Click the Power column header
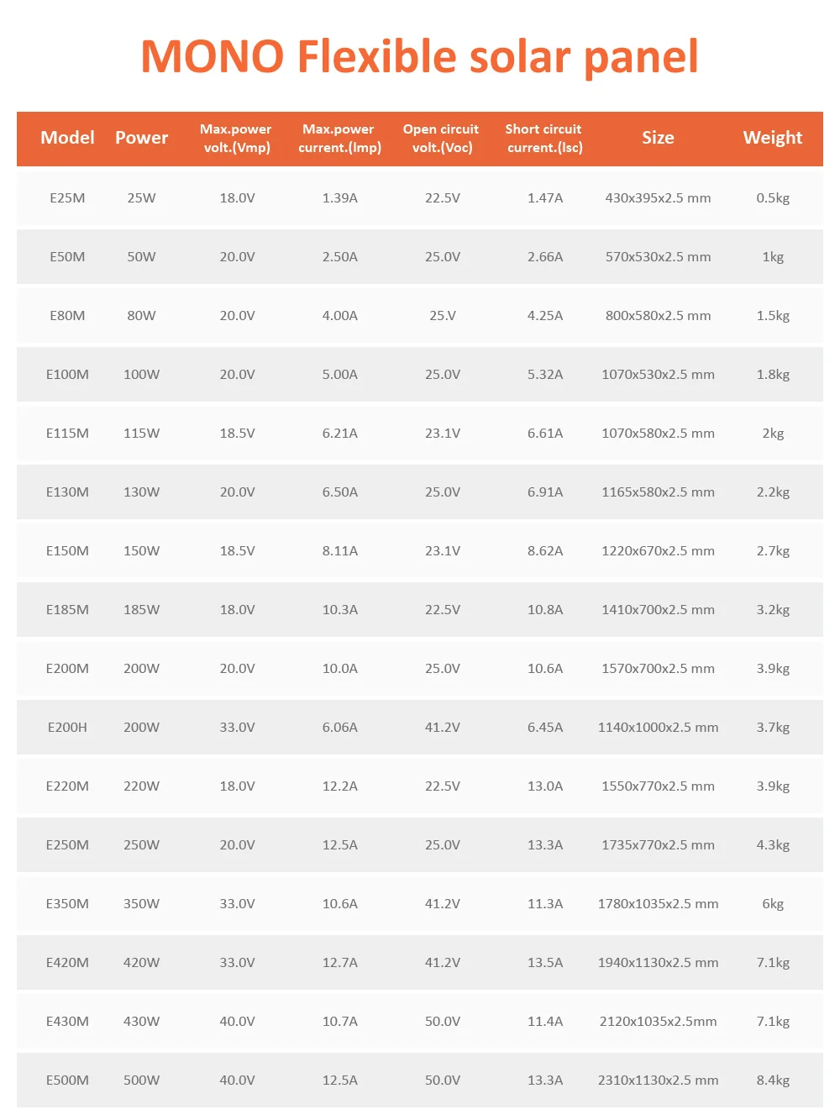840x1120 pixels. (x=141, y=138)
